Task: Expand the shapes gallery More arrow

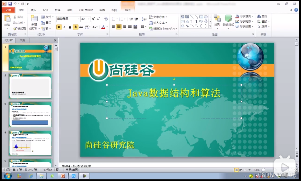Action: coord(210,26)
